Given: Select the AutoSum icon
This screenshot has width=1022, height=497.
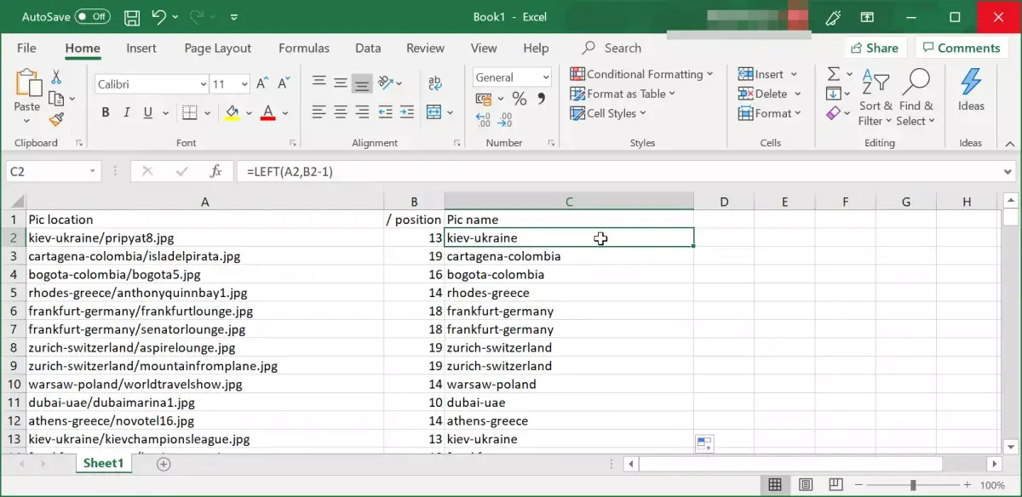Looking at the screenshot, I should tap(833, 74).
